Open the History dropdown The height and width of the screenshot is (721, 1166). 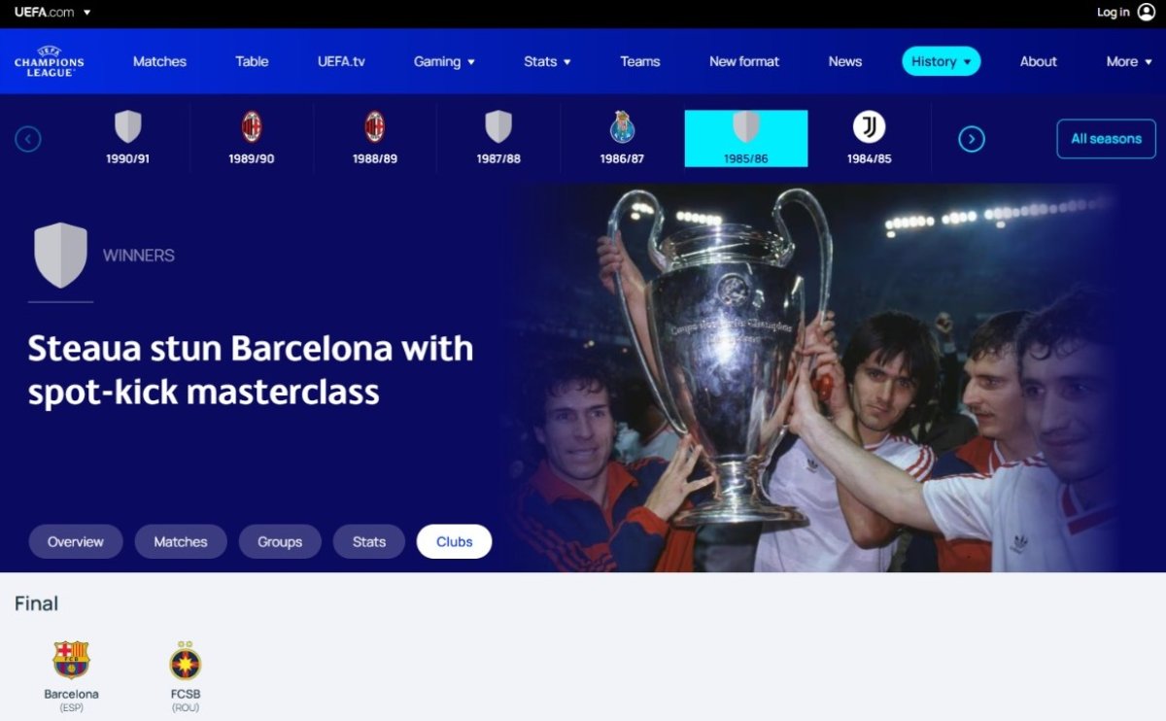(x=941, y=61)
